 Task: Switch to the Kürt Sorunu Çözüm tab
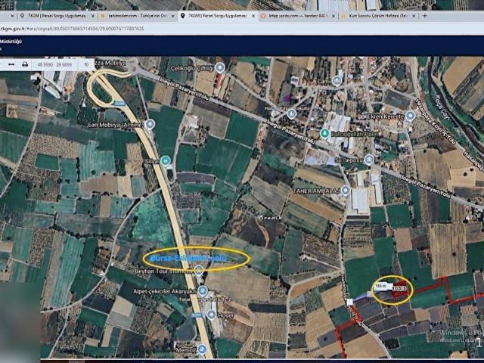click(374, 15)
